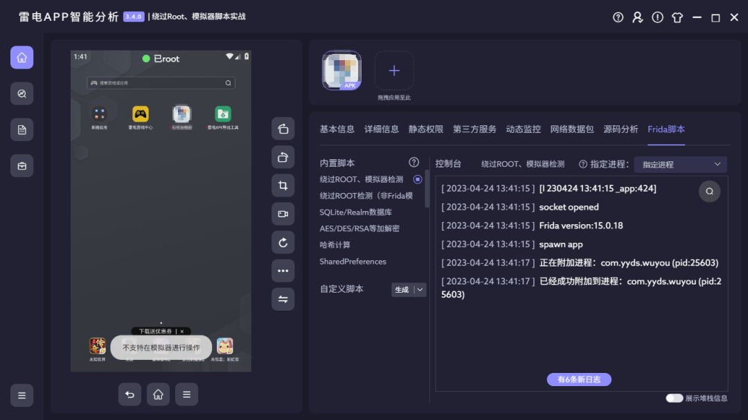Click the swap arrows emulator tool
Screen dimensions: 748x420
(283, 300)
